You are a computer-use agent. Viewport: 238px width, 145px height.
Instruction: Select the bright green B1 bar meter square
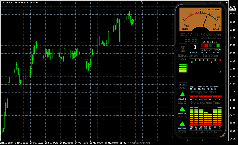point(218,46)
